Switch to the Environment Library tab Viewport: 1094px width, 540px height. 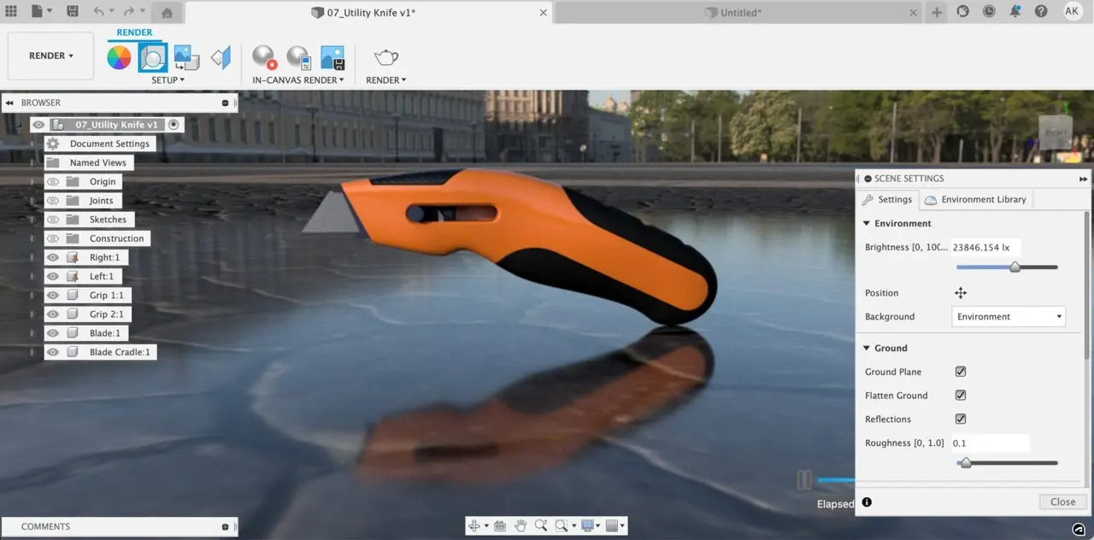click(975, 200)
